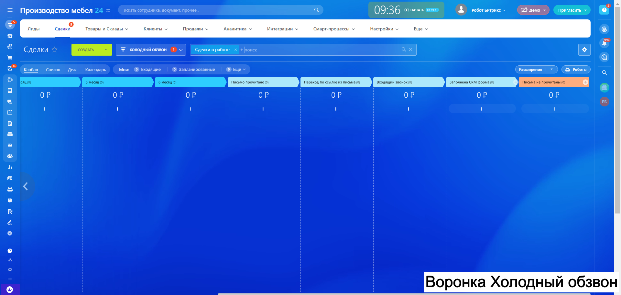The image size is (621, 295).
Task: Open the mail envelope icon in the left sidebar
Action: click(10, 145)
